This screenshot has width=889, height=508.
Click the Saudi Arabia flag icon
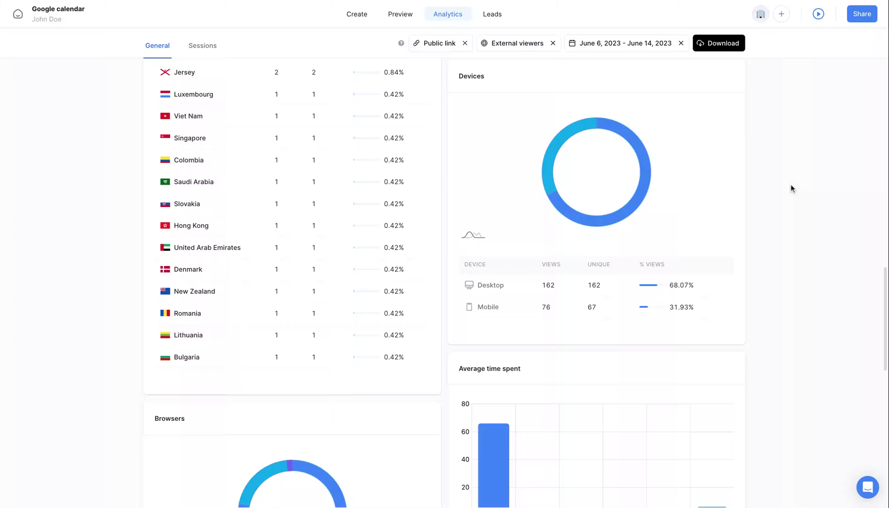(x=165, y=182)
